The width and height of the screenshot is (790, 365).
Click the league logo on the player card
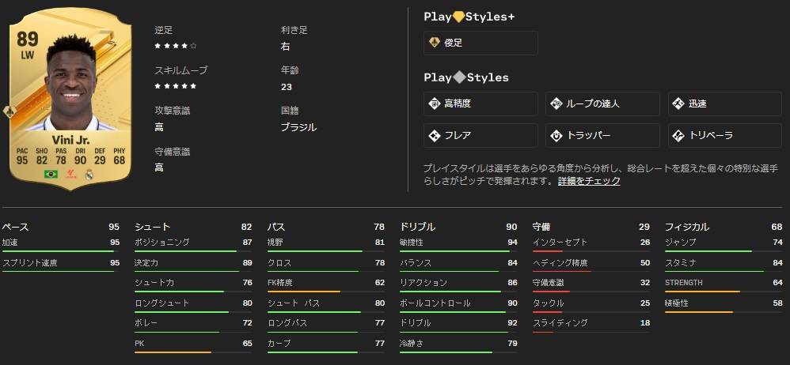coord(70,174)
